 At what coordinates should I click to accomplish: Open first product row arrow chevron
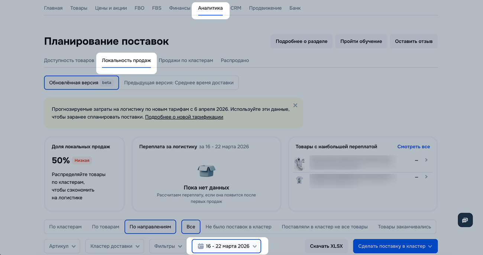(426, 160)
